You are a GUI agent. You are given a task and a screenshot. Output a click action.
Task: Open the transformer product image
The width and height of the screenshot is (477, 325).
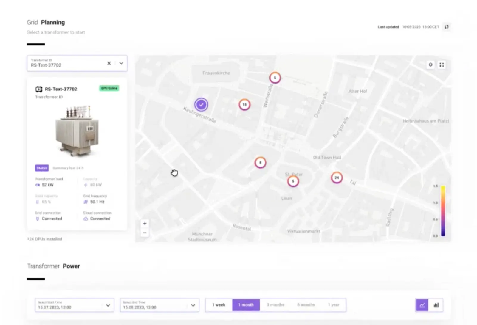pyautogui.click(x=77, y=131)
